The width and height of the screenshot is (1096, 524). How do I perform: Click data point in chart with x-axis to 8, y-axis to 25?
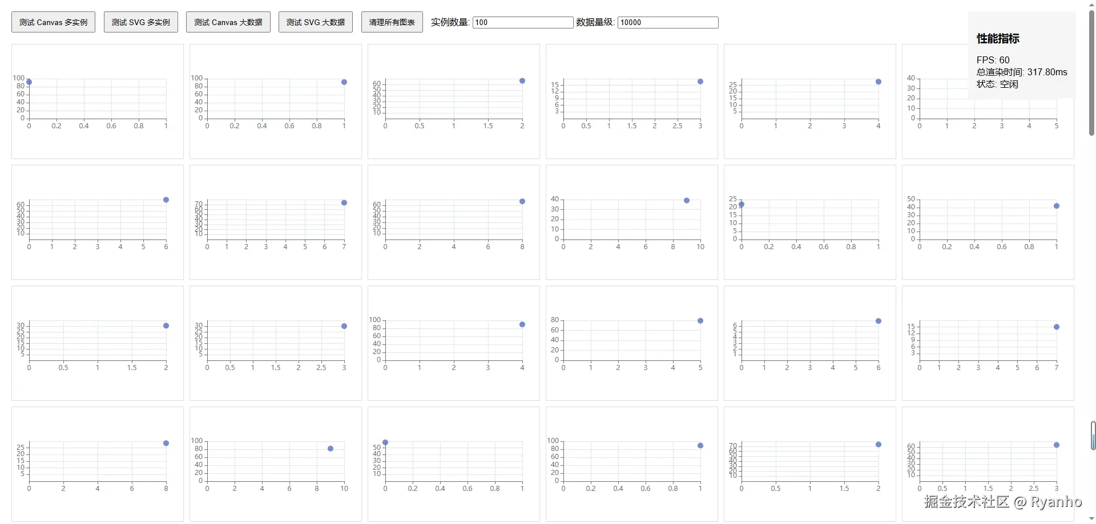click(x=166, y=443)
